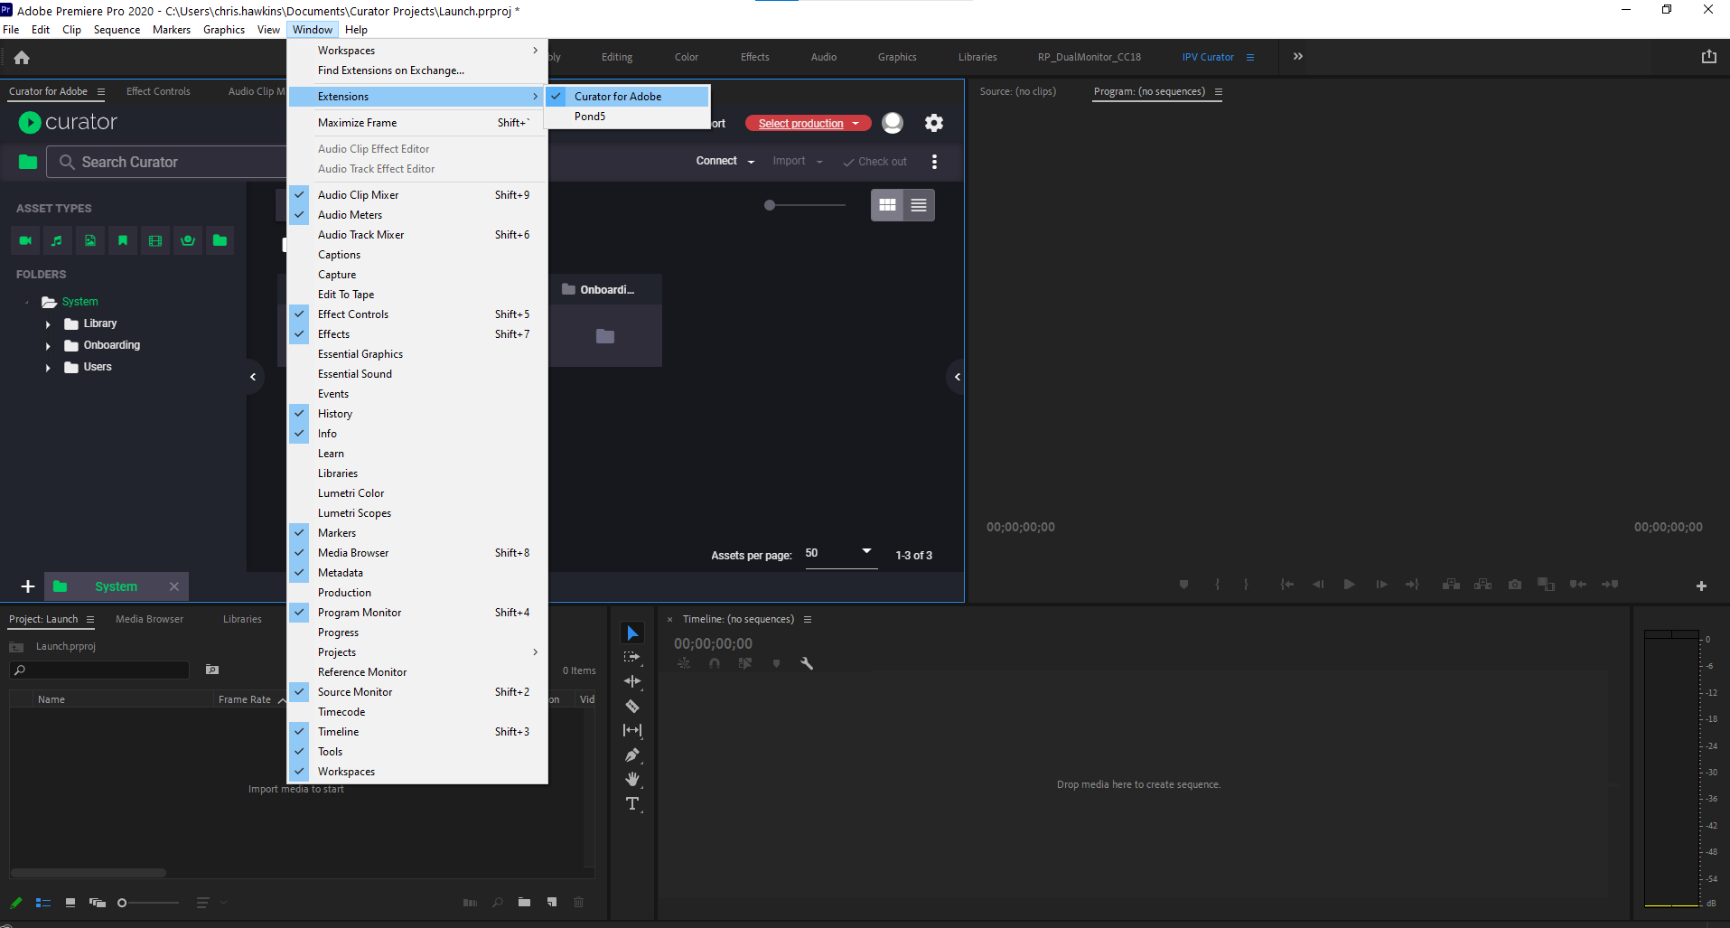1730x928 pixels.
Task: Select the Razor tool in the timeline toolbar
Action: pos(632,706)
